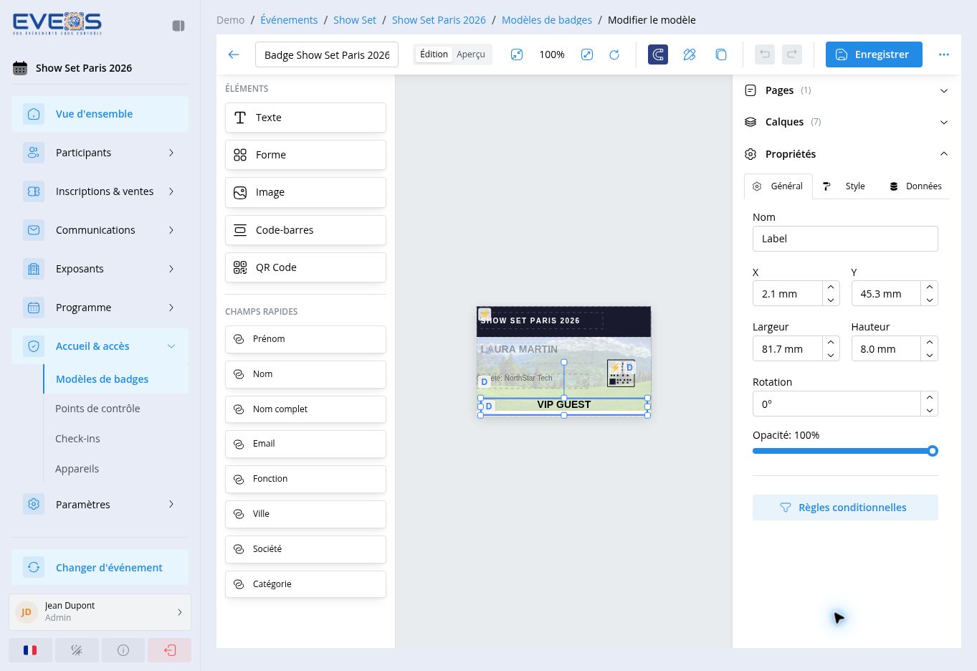
Task: Open the Style properties tab
Action: 845,186
